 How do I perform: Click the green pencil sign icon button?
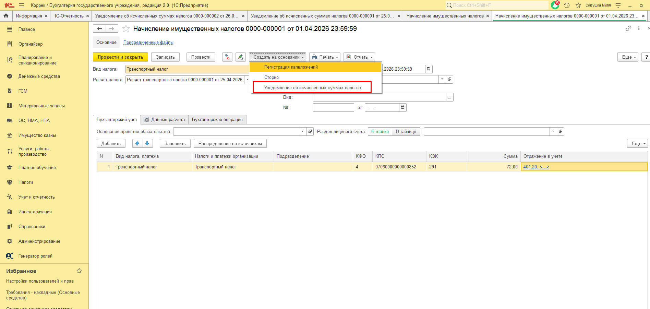coord(241,57)
